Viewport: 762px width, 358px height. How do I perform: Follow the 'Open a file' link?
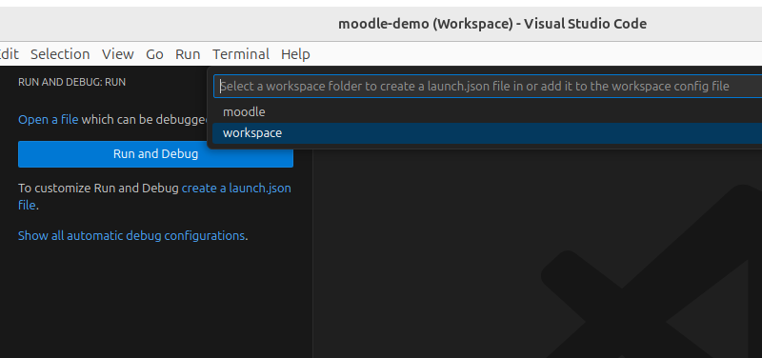(49, 120)
